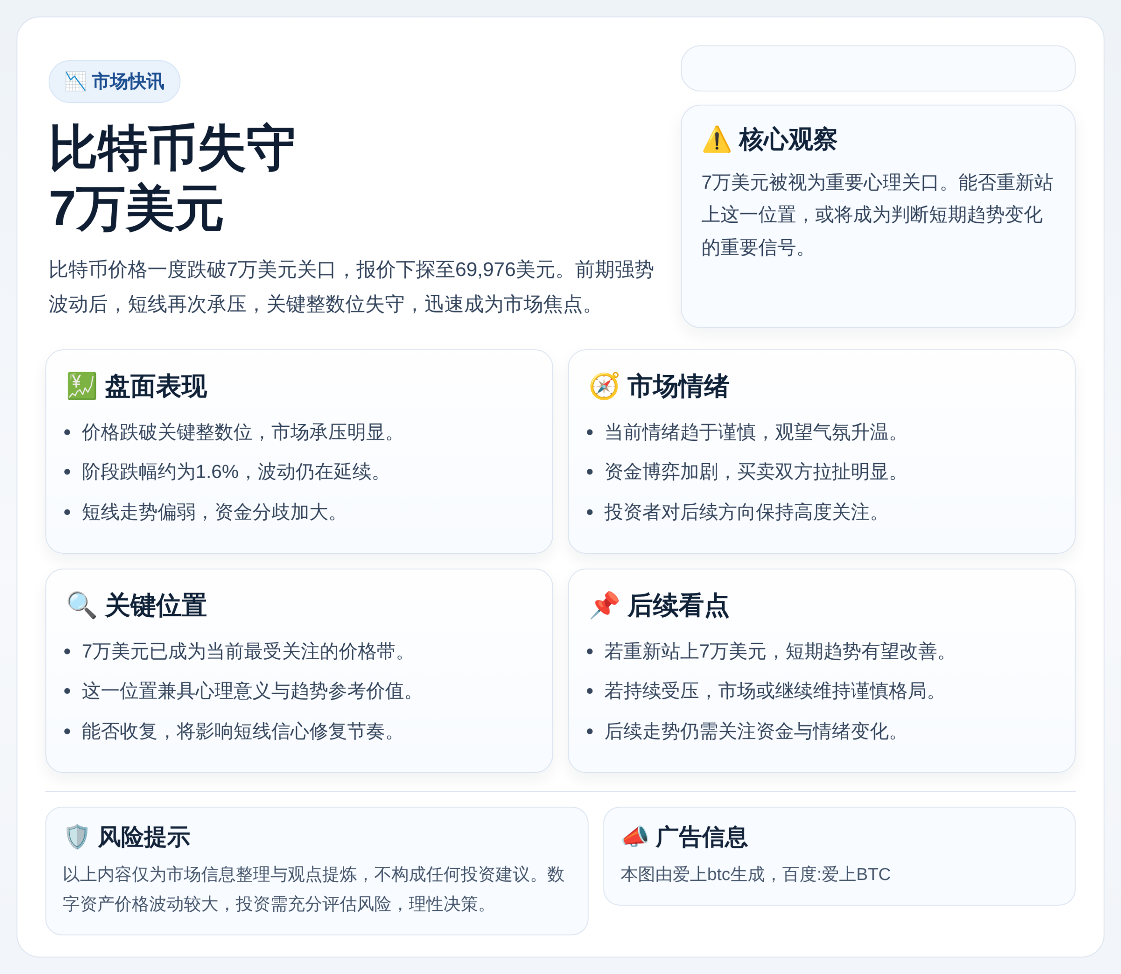Click the 广告信息 heading

[x=702, y=837]
